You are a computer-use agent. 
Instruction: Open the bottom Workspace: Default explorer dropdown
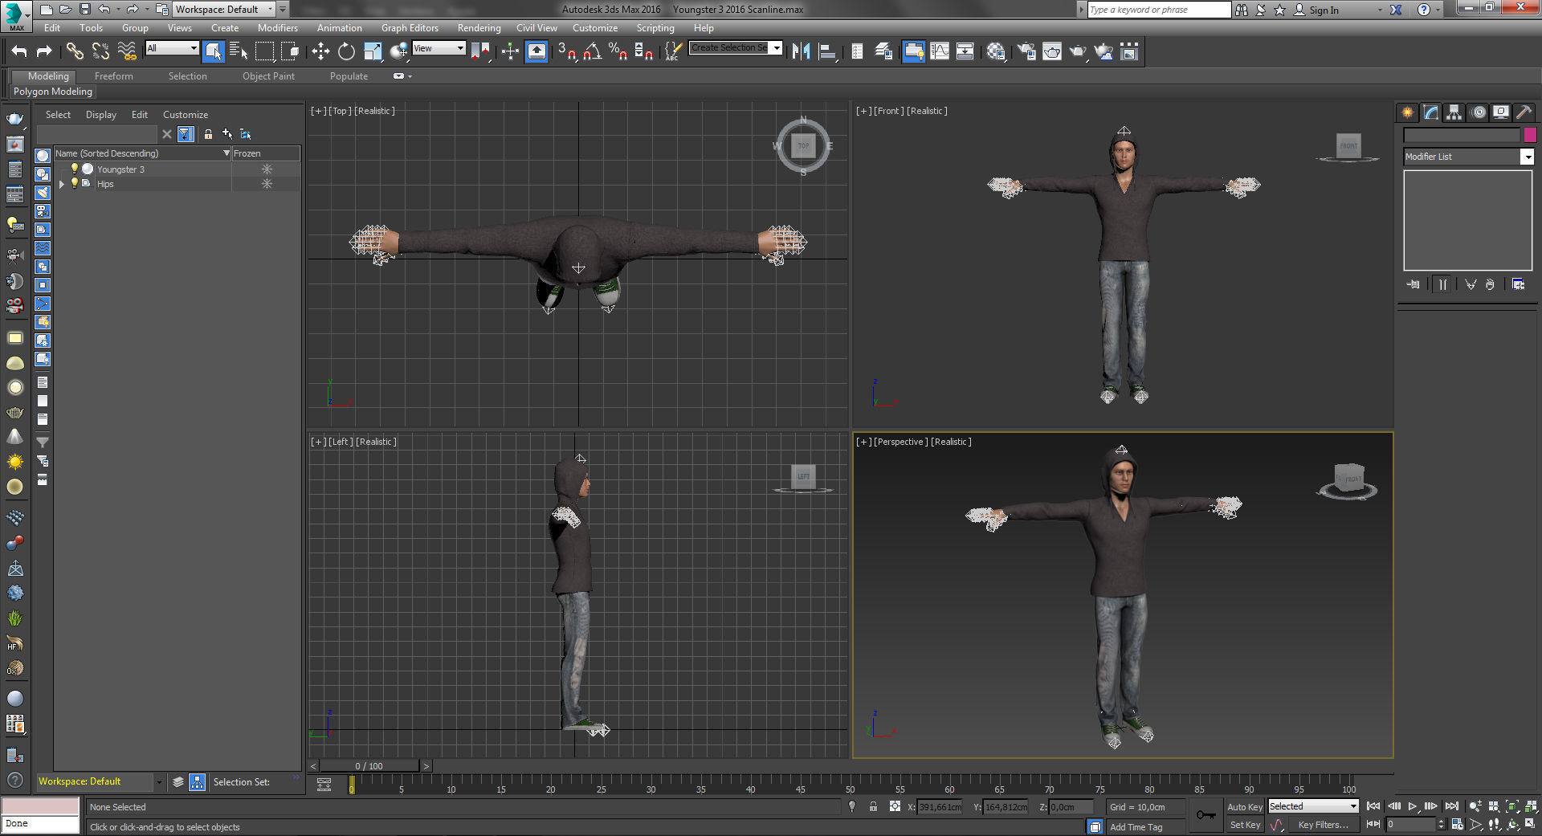coord(159,781)
